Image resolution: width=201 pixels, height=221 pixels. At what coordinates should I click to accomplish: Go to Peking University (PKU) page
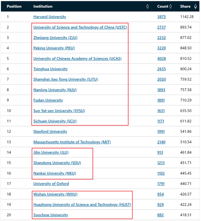[x=54, y=48]
